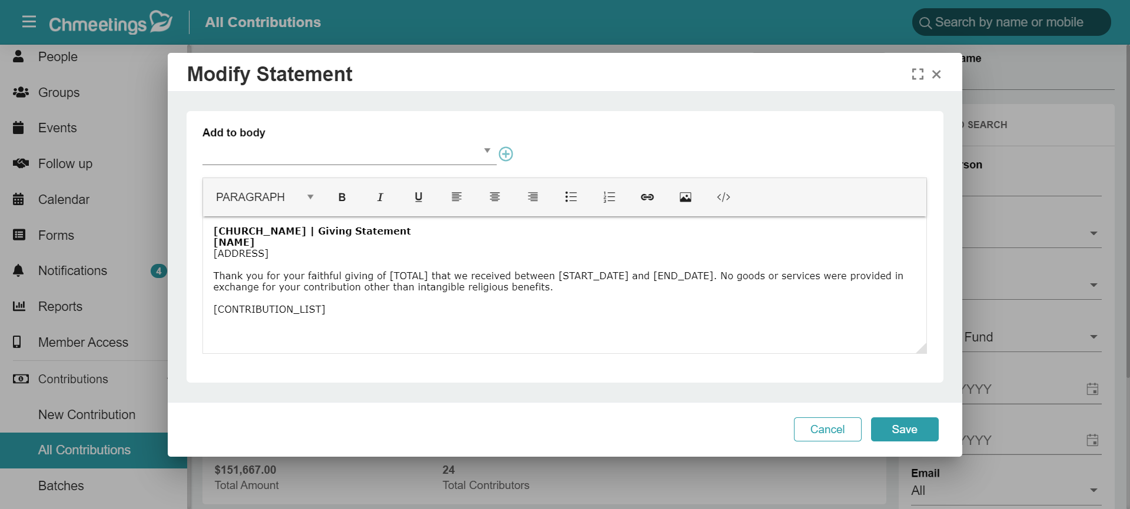
Task: Open Calendar in the sidebar
Action: point(64,199)
